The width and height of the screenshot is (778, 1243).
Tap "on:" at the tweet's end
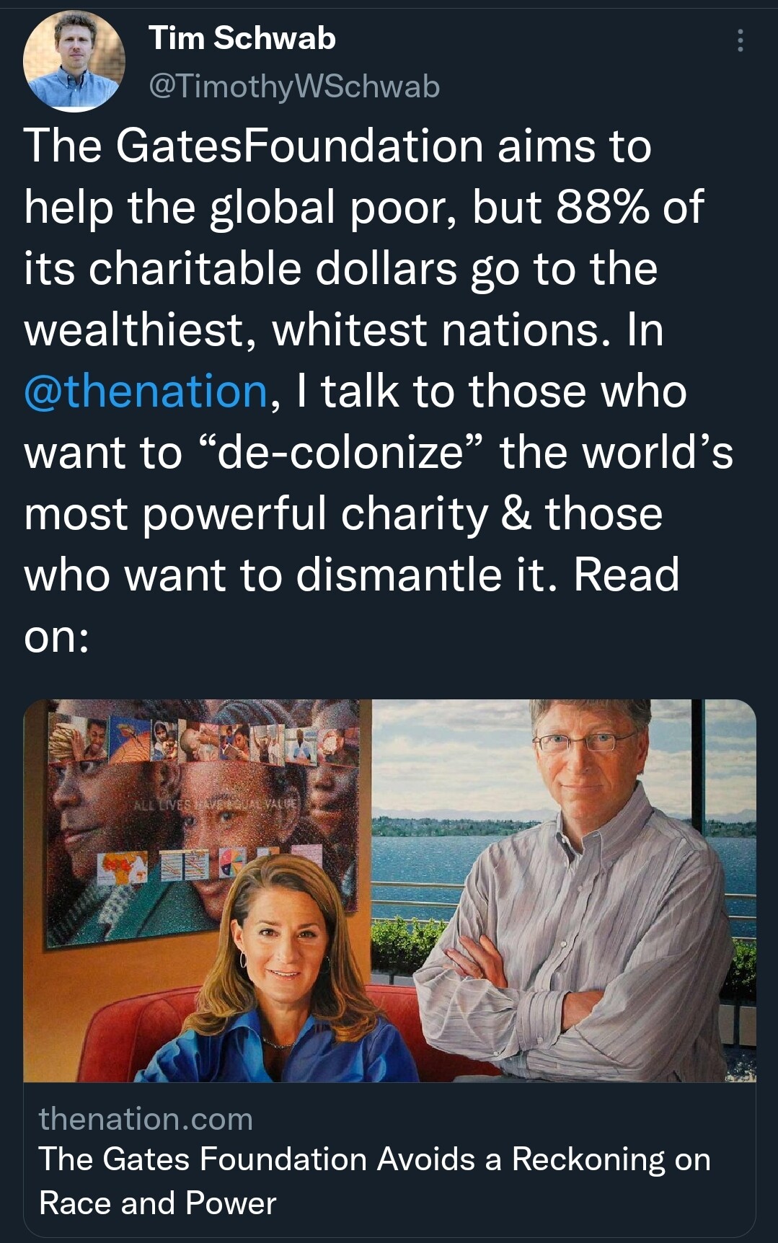pos(57,637)
